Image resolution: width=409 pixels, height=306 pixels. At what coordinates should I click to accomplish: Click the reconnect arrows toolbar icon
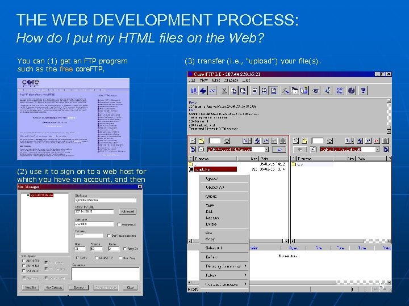[212, 91]
